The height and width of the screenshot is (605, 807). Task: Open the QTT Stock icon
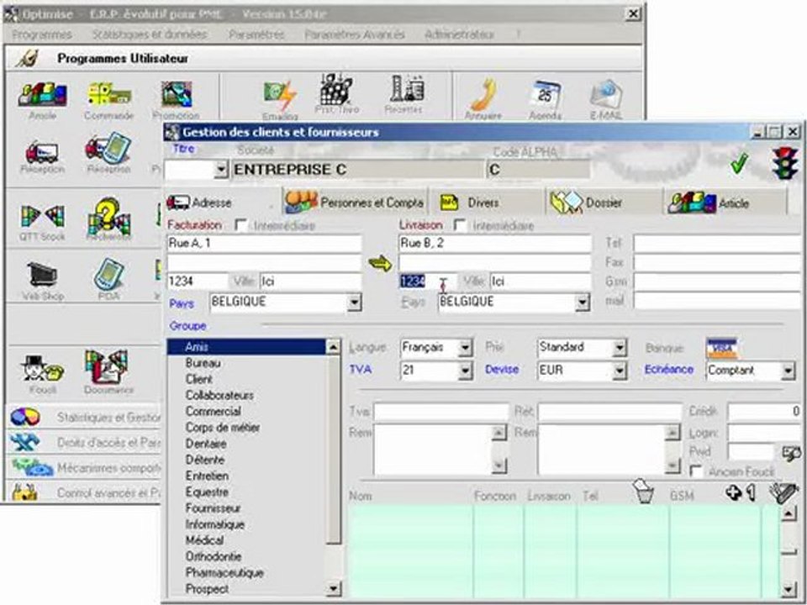pyautogui.click(x=42, y=222)
